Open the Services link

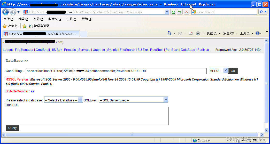84,50
